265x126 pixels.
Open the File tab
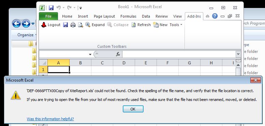pyautogui.click(x=48, y=16)
